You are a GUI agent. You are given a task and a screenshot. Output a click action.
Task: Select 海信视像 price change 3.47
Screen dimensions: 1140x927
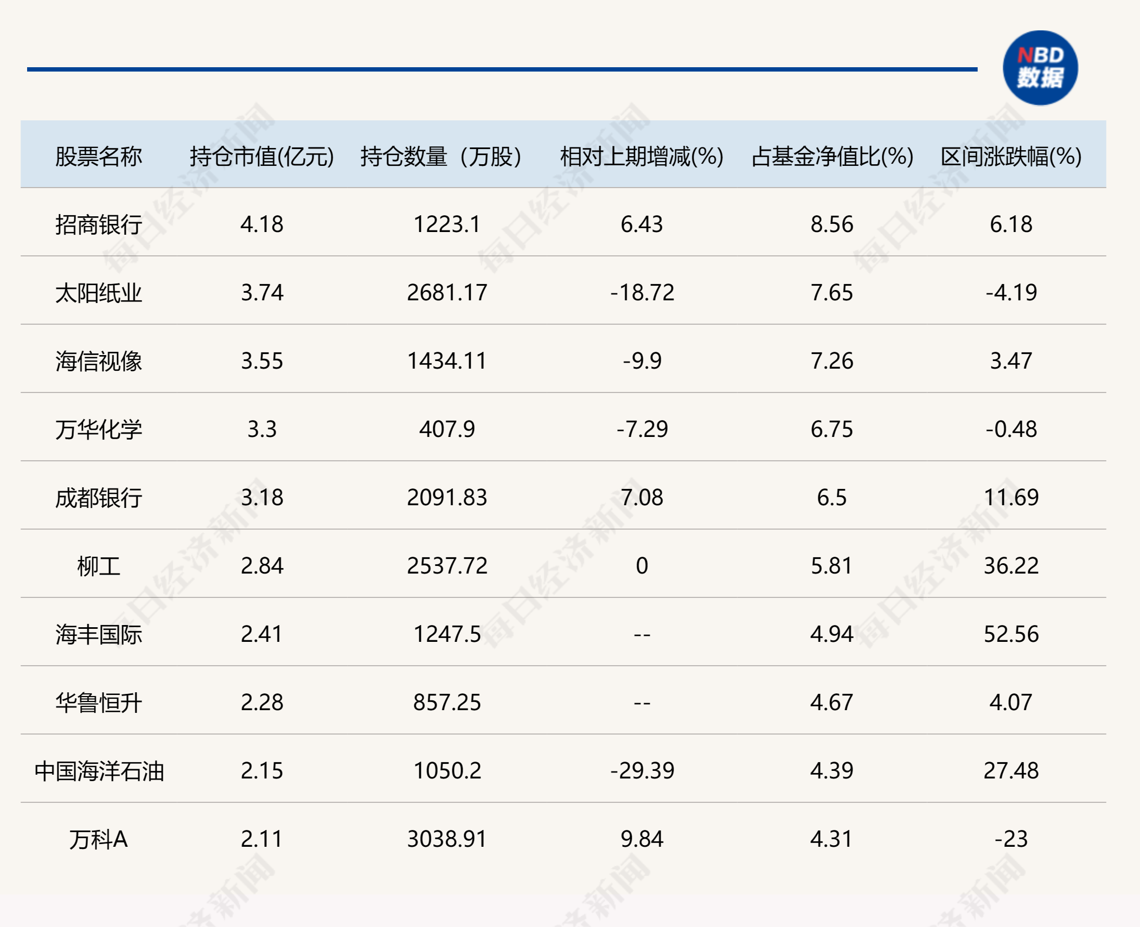(x=1011, y=361)
